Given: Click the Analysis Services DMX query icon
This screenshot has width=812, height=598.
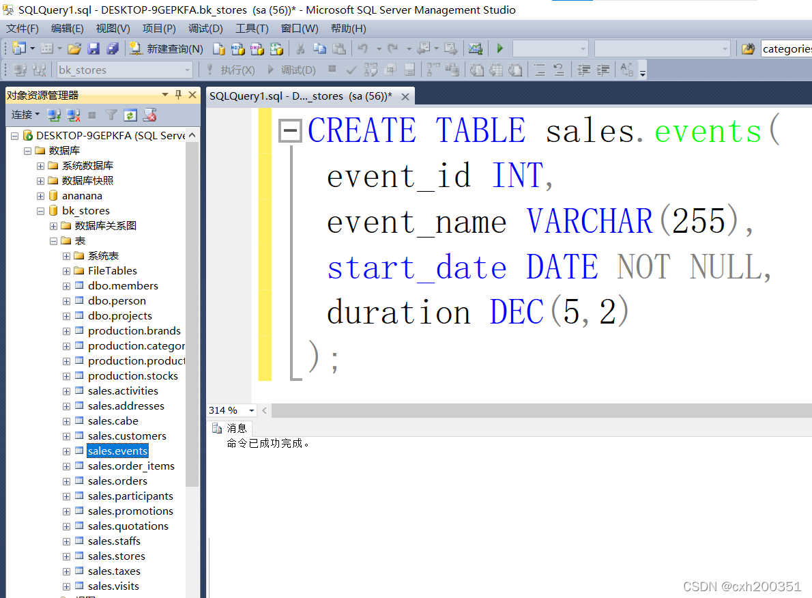Looking at the screenshot, I should (257, 48).
